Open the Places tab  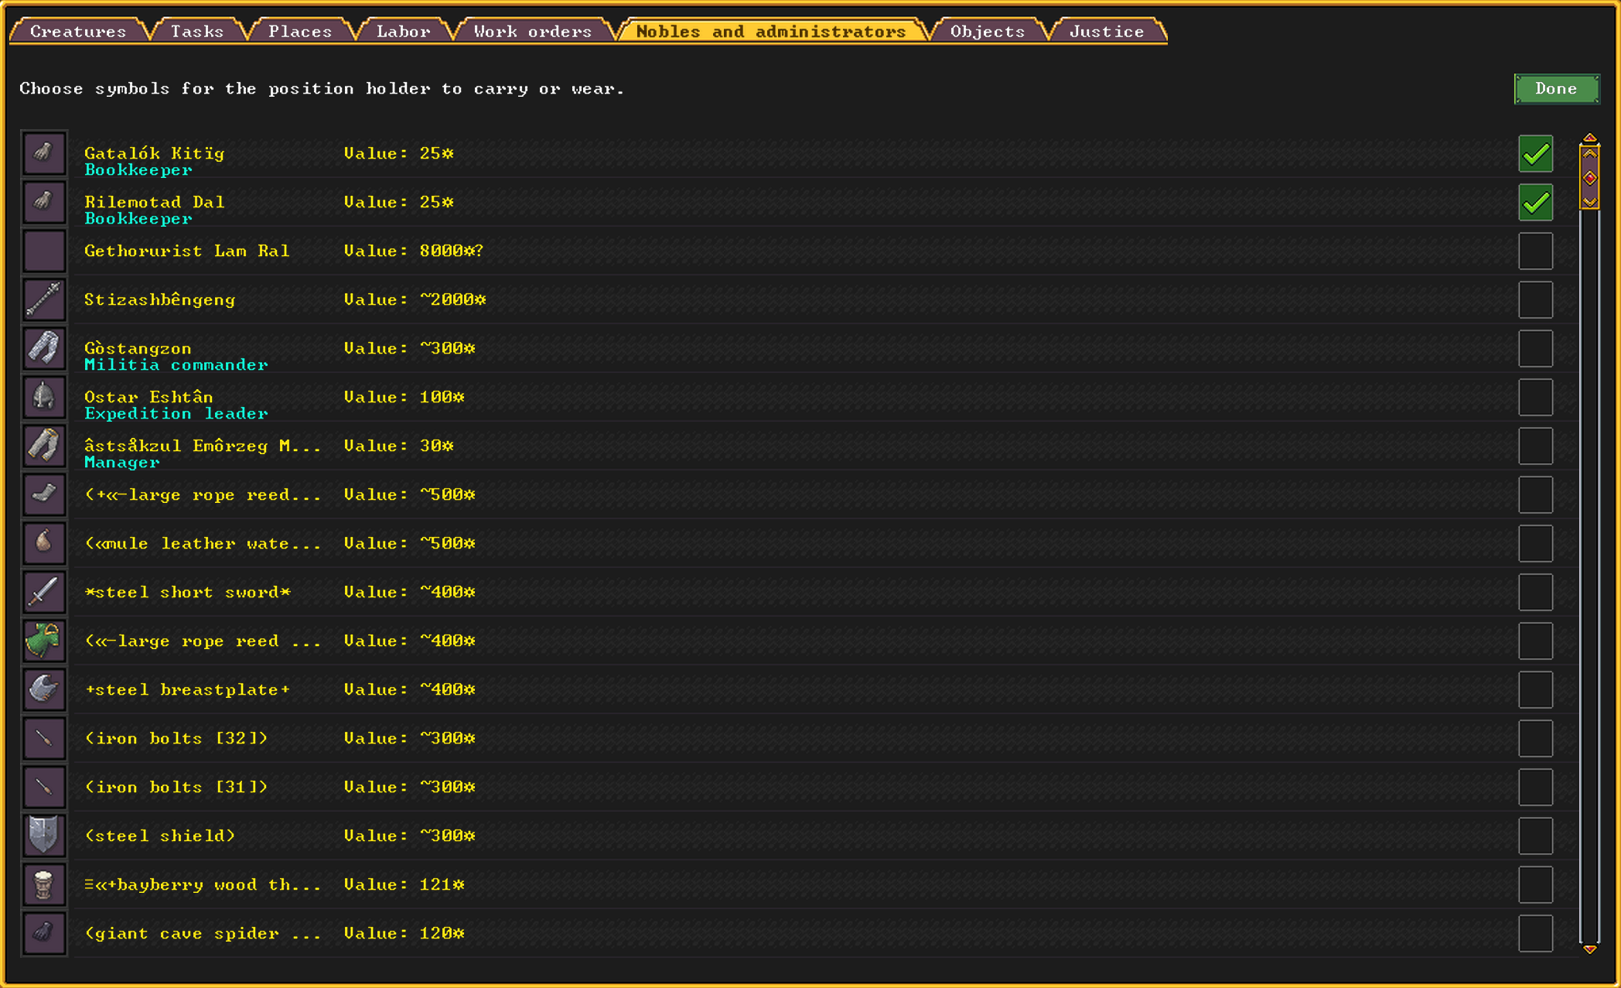tap(300, 31)
